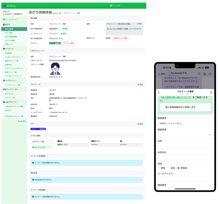Open メッセージテンプレート in sidebar menu
219x204 pixels.
14,57
